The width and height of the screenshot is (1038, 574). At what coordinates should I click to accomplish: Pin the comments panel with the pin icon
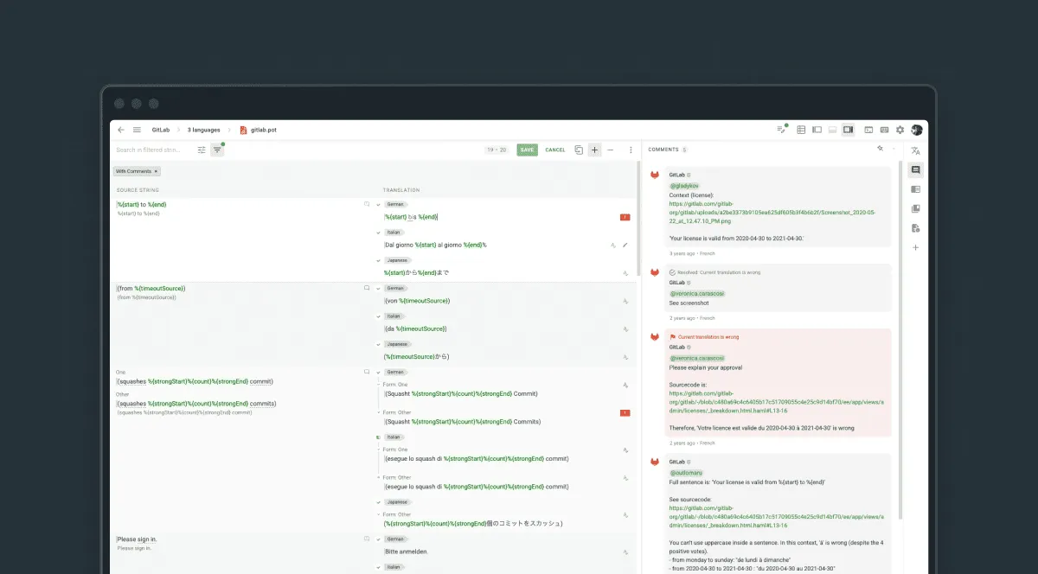(880, 148)
